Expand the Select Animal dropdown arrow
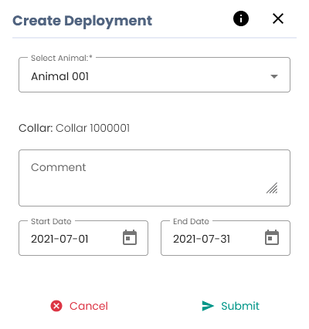 [x=274, y=76]
